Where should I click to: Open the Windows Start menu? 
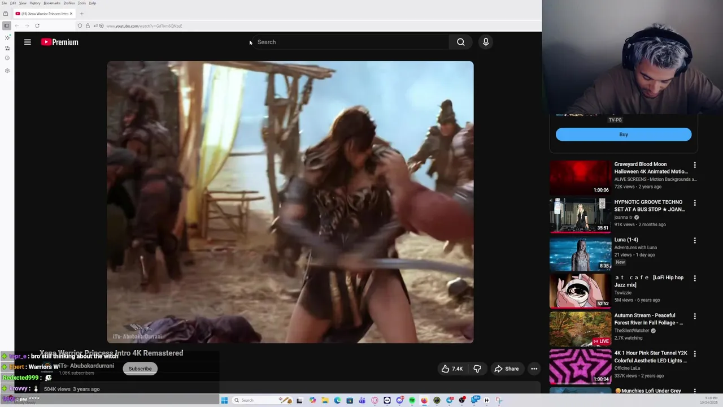pyautogui.click(x=224, y=400)
